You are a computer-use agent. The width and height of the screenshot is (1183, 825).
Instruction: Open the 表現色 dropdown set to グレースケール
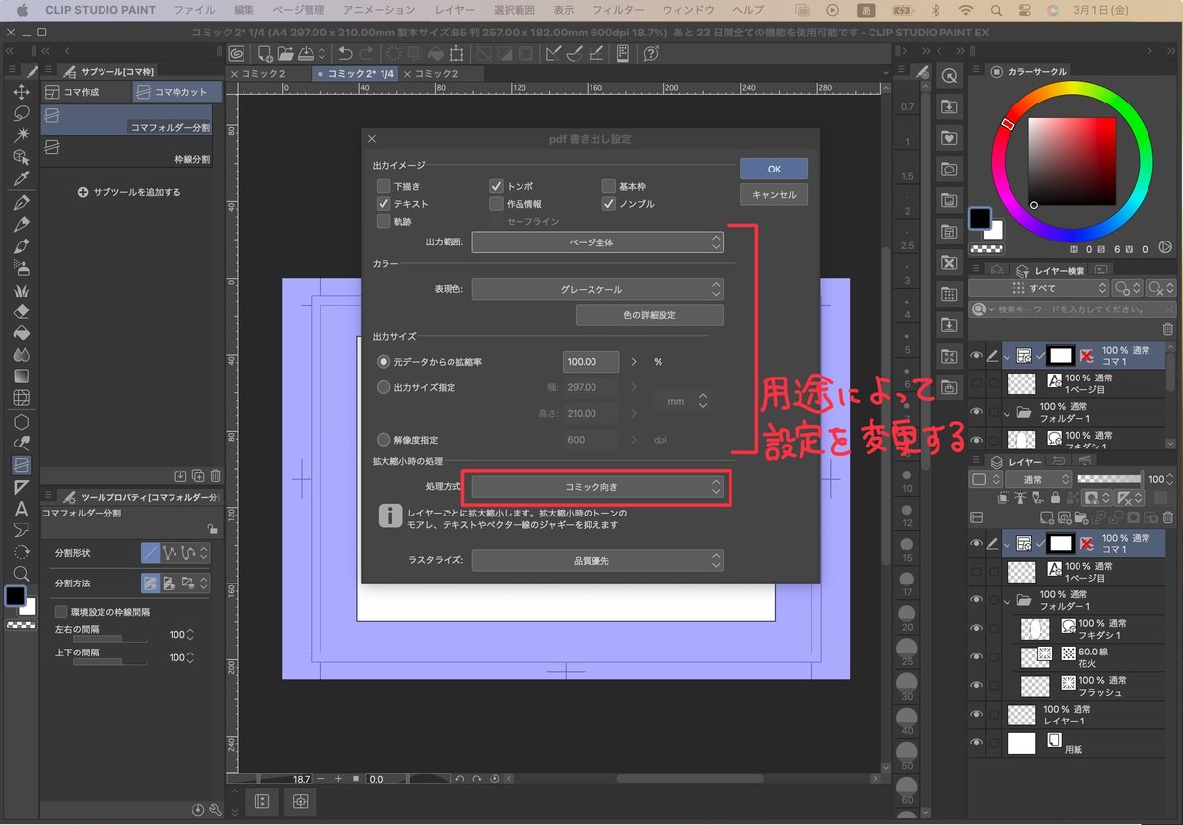pos(598,288)
